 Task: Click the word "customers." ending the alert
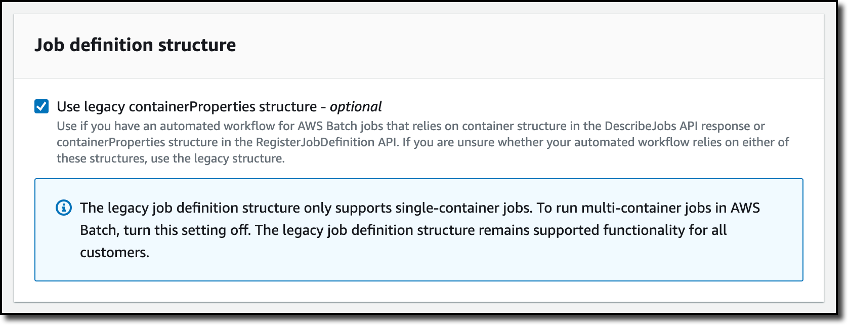pos(115,252)
